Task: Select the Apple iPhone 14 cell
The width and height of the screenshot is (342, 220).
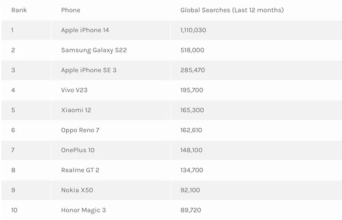Action: pos(111,30)
